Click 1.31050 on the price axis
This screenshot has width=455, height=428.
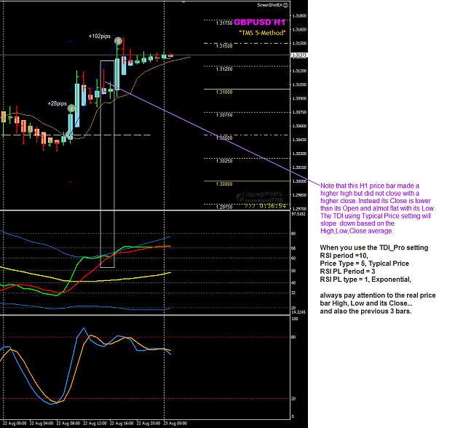point(299,84)
